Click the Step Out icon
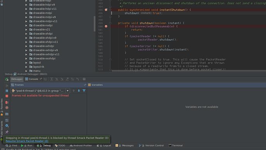Image resolution: width=266 pixels, height=150 pixels. click(67, 79)
